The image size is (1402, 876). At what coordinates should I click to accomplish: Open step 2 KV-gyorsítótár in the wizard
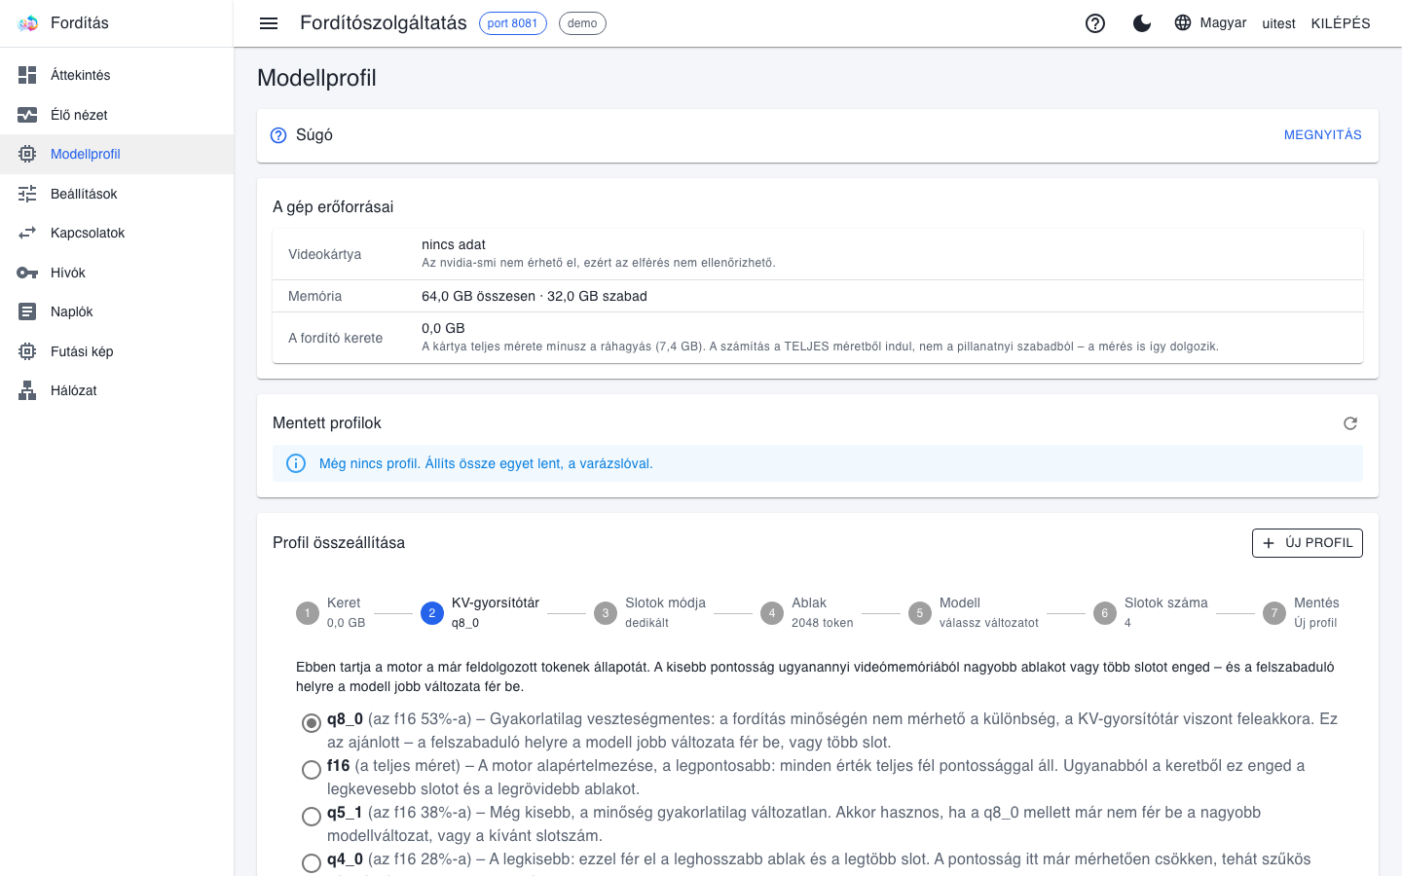point(480,612)
